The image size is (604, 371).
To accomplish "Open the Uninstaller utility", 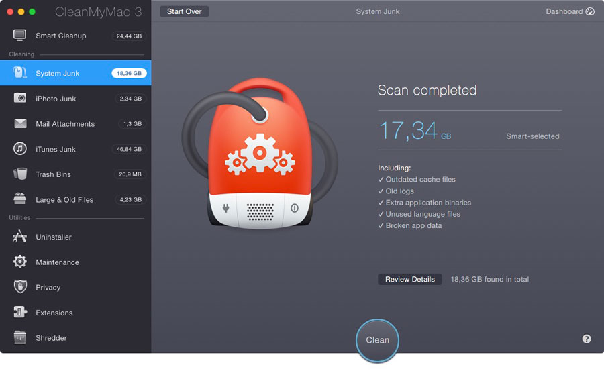I will coord(75,237).
